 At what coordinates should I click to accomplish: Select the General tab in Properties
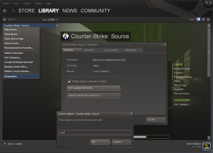tap(72, 50)
